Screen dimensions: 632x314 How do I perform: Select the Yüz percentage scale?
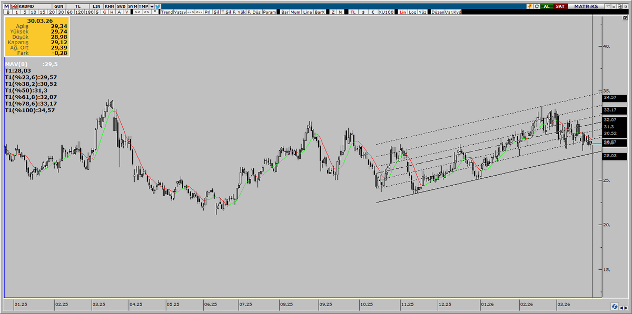[422, 12]
